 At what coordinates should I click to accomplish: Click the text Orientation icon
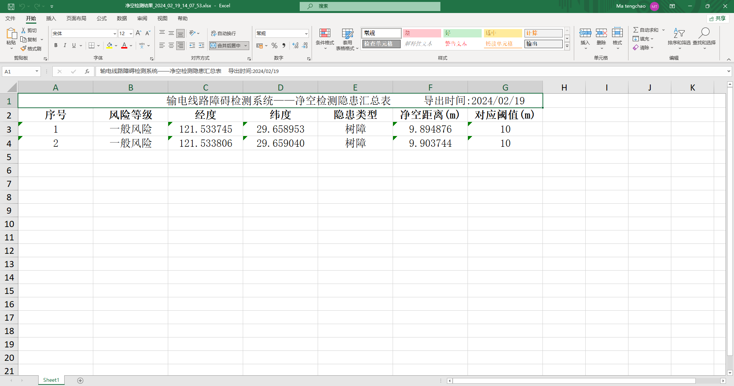click(x=192, y=33)
